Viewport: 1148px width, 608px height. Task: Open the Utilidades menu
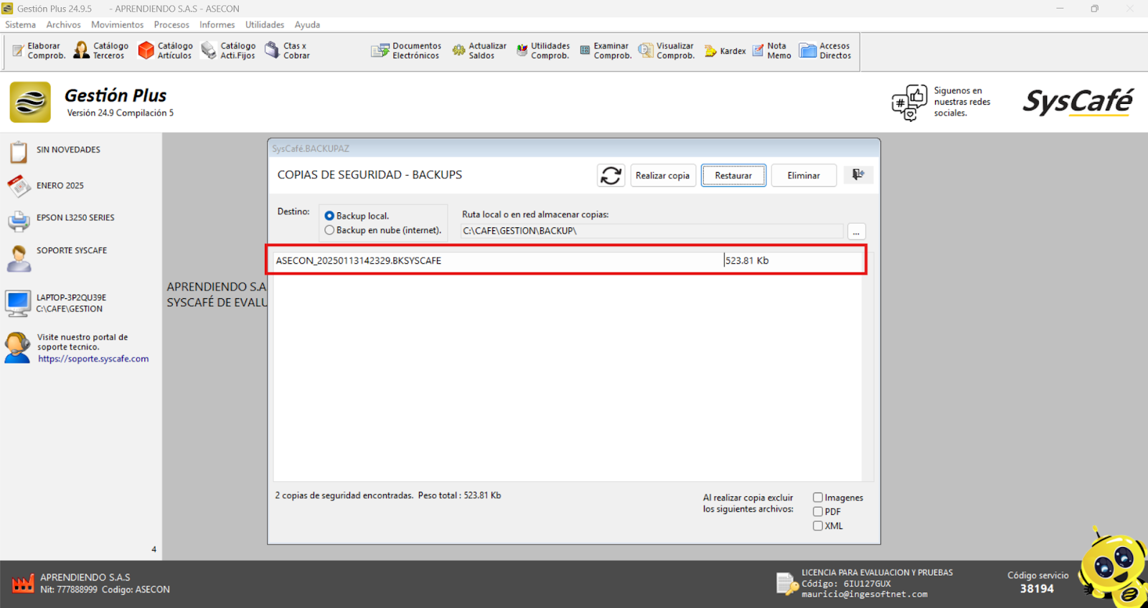265,24
